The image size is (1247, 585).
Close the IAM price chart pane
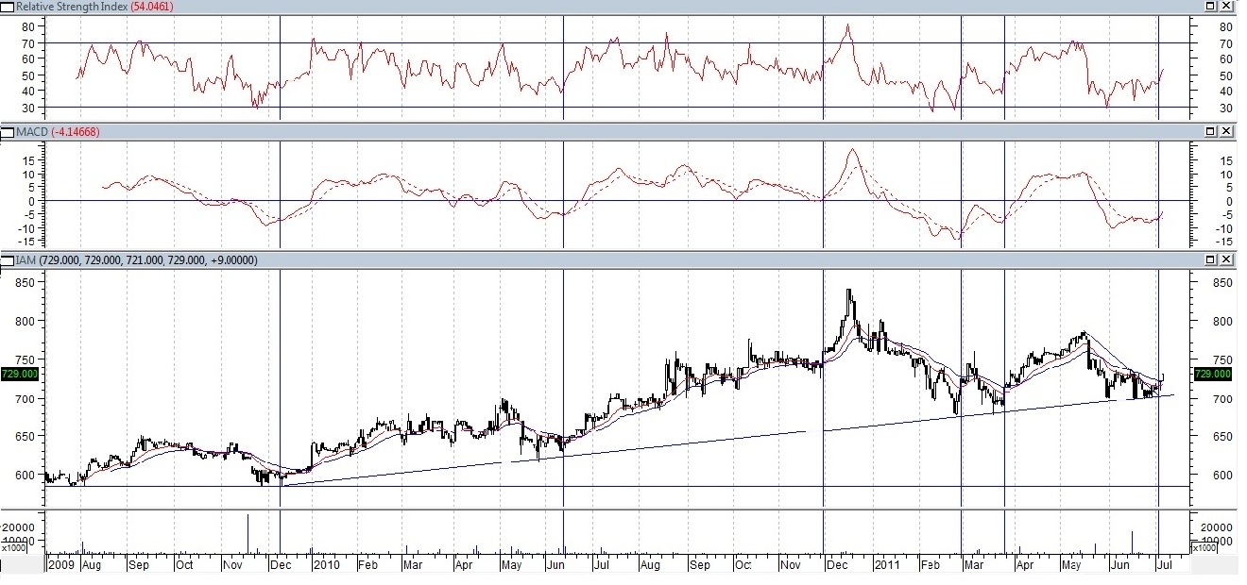[x=1227, y=259]
